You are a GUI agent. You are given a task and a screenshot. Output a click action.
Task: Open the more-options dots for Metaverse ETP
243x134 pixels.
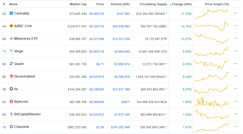coord(235,38)
